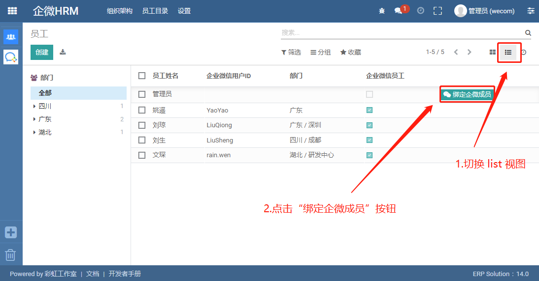Image resolution: width=539 pixels, height=281 pixels.
Task: Expand the 湖北 department tree arrow
Action: click(34, 132)
